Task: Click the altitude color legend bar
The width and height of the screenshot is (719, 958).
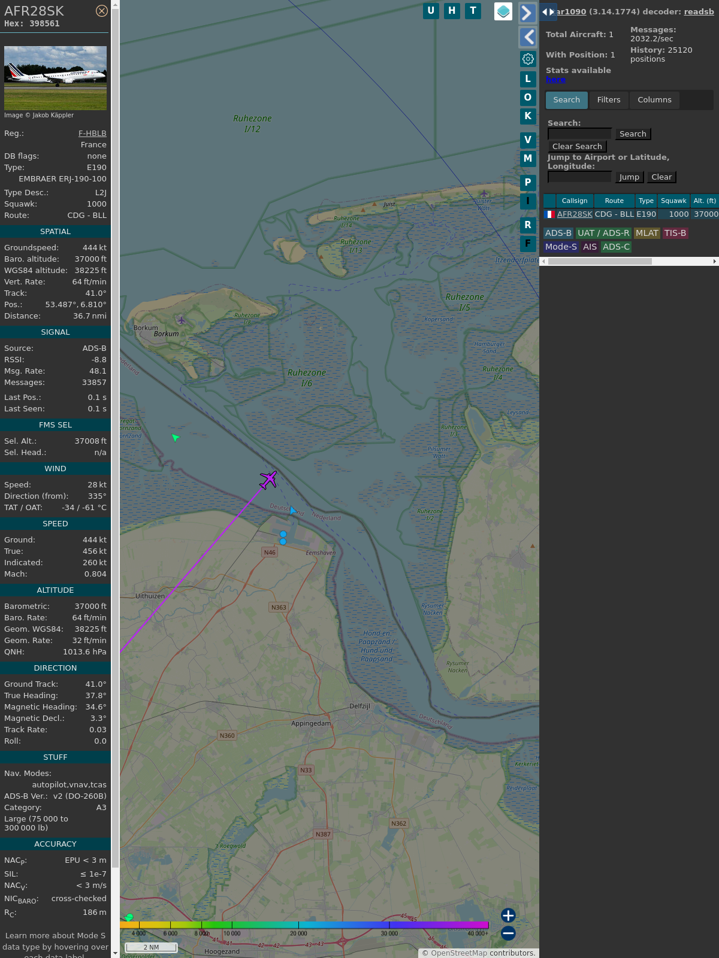Action: pos(304,926)
